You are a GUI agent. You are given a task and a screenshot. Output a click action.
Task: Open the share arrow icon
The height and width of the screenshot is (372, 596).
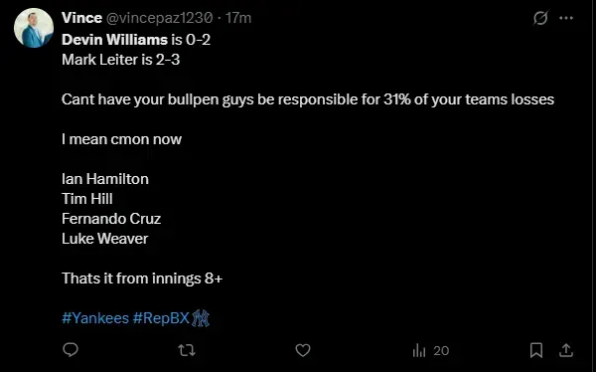(566, 350)
